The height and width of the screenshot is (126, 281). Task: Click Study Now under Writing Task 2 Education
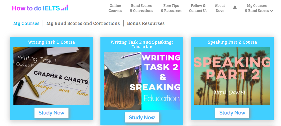tap(142, 117)
